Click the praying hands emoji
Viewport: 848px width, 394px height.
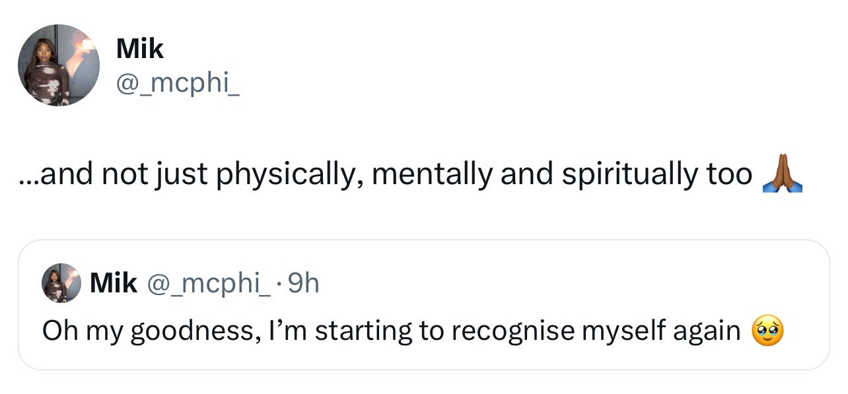(783, 174)
